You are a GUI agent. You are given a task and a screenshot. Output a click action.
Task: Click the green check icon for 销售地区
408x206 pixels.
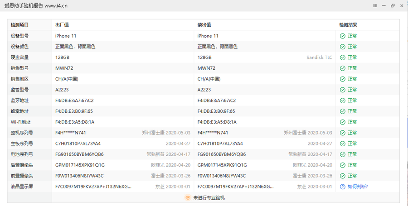click(343, 79)
